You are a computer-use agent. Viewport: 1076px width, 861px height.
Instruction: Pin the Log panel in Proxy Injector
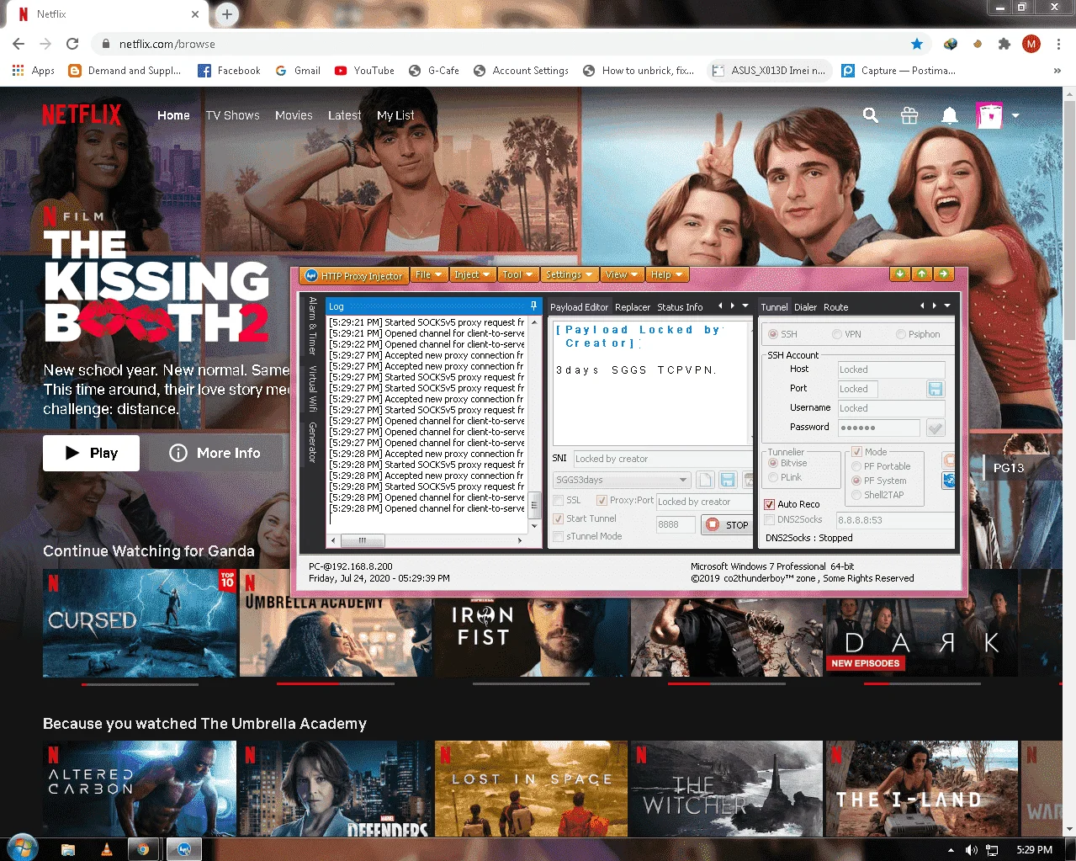tap(533, 306)
